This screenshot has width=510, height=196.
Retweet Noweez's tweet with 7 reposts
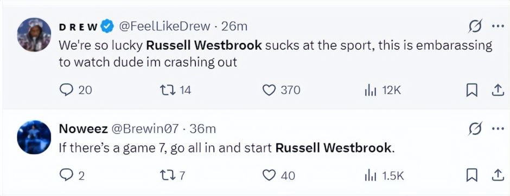point(168,175)
